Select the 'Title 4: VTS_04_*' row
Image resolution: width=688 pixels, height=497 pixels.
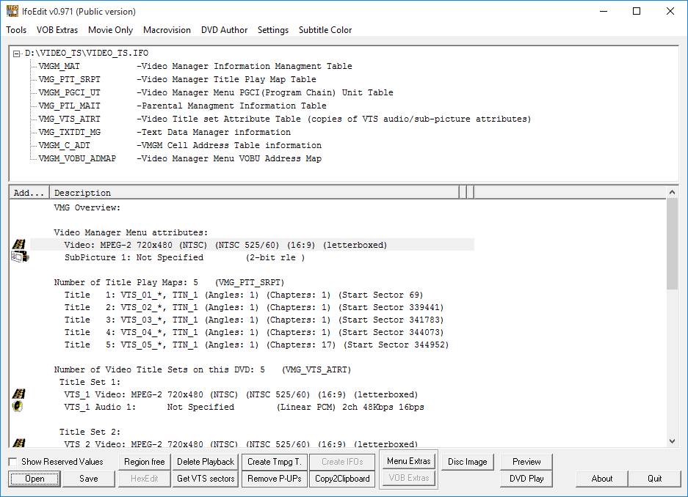coord(254,332)
